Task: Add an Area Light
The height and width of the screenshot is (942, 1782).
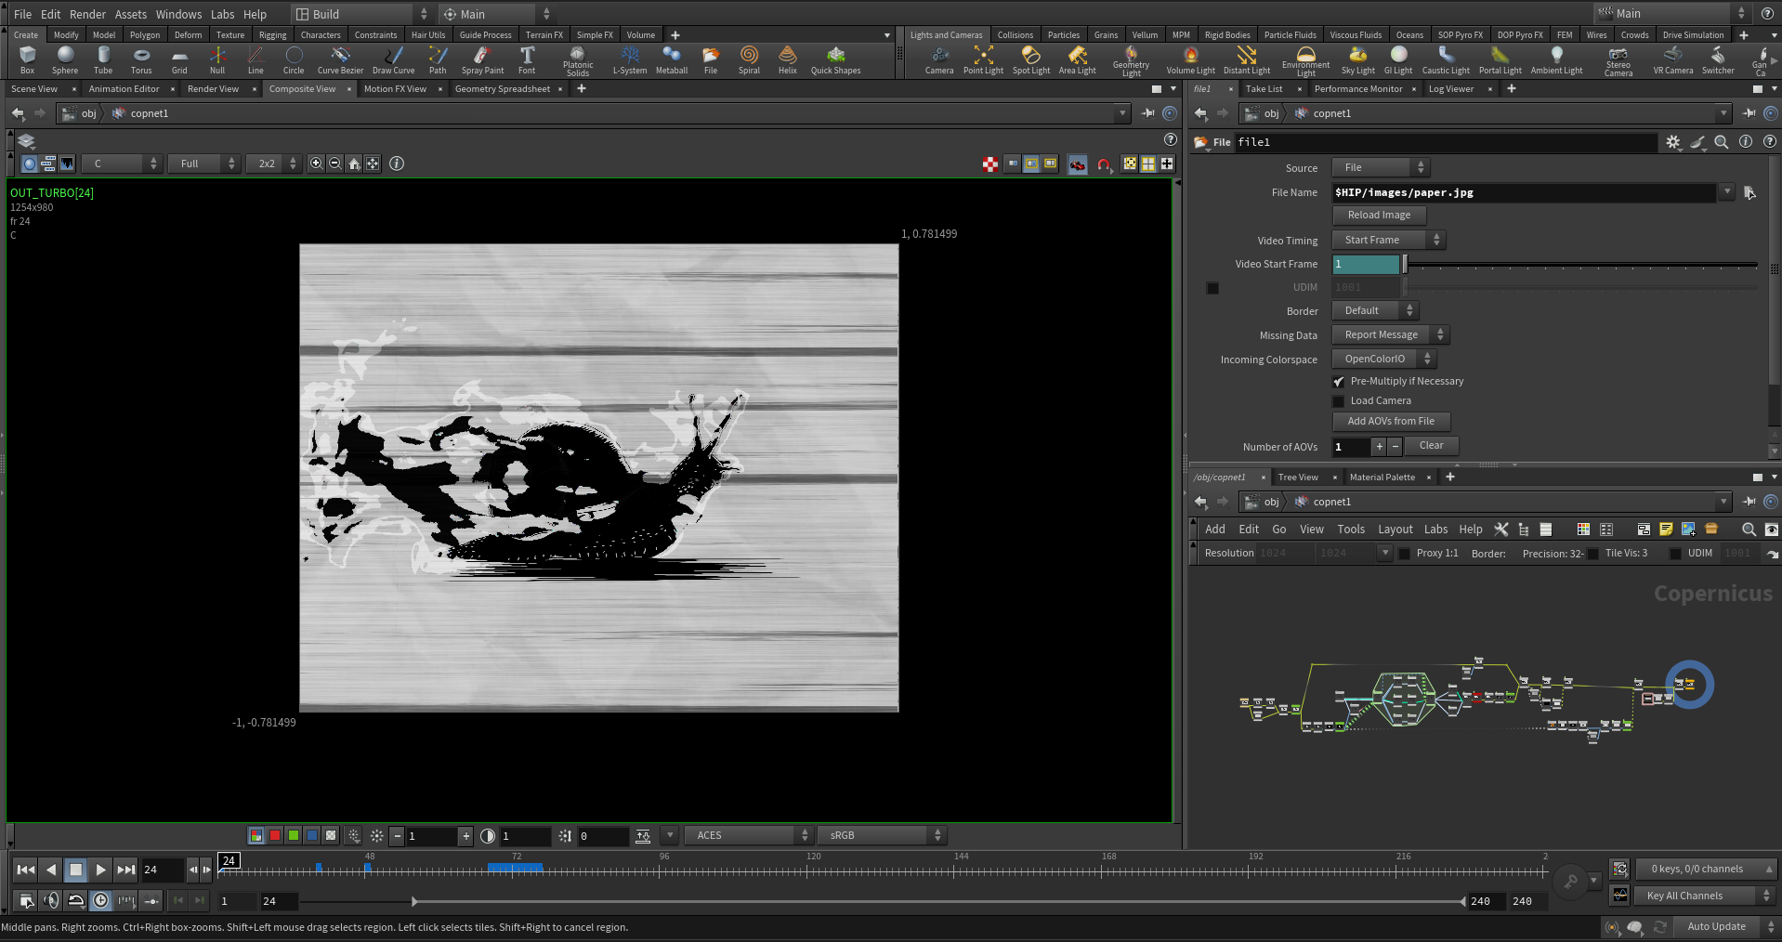Action: tap(1078, 60)
